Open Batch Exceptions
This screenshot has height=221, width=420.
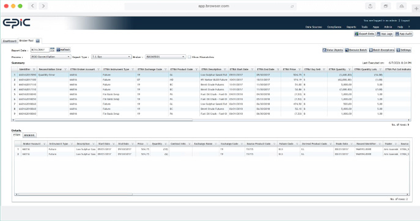coord(381,50)
